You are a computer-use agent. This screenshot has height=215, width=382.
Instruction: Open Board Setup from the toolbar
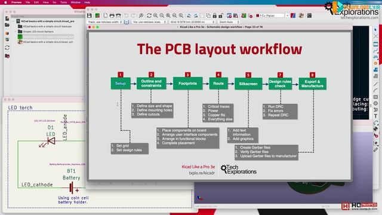pos(97,16)
